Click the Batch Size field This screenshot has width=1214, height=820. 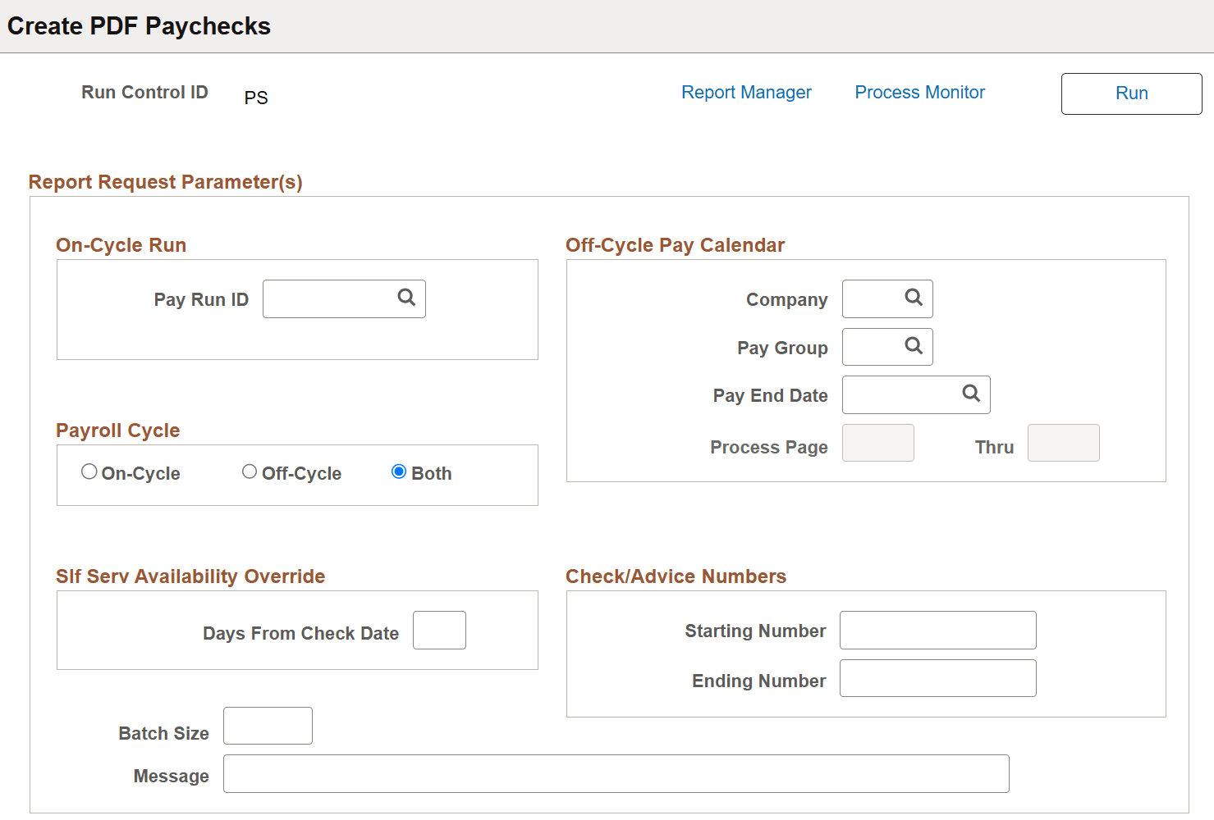(267, 725)
